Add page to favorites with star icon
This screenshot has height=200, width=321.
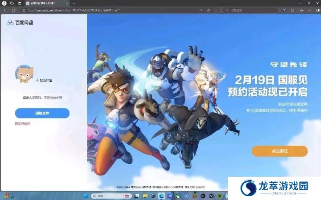[216, 10]
